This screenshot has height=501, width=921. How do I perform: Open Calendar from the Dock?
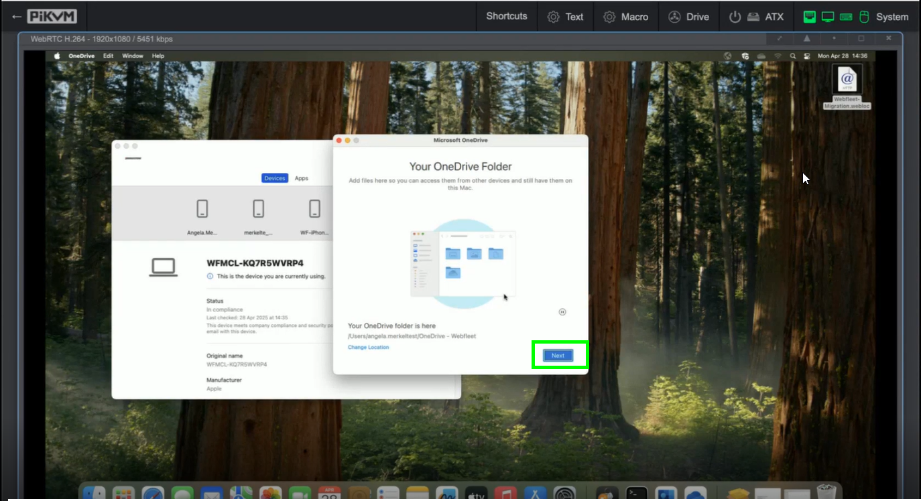pyautogui.click(x=330, y=494)
